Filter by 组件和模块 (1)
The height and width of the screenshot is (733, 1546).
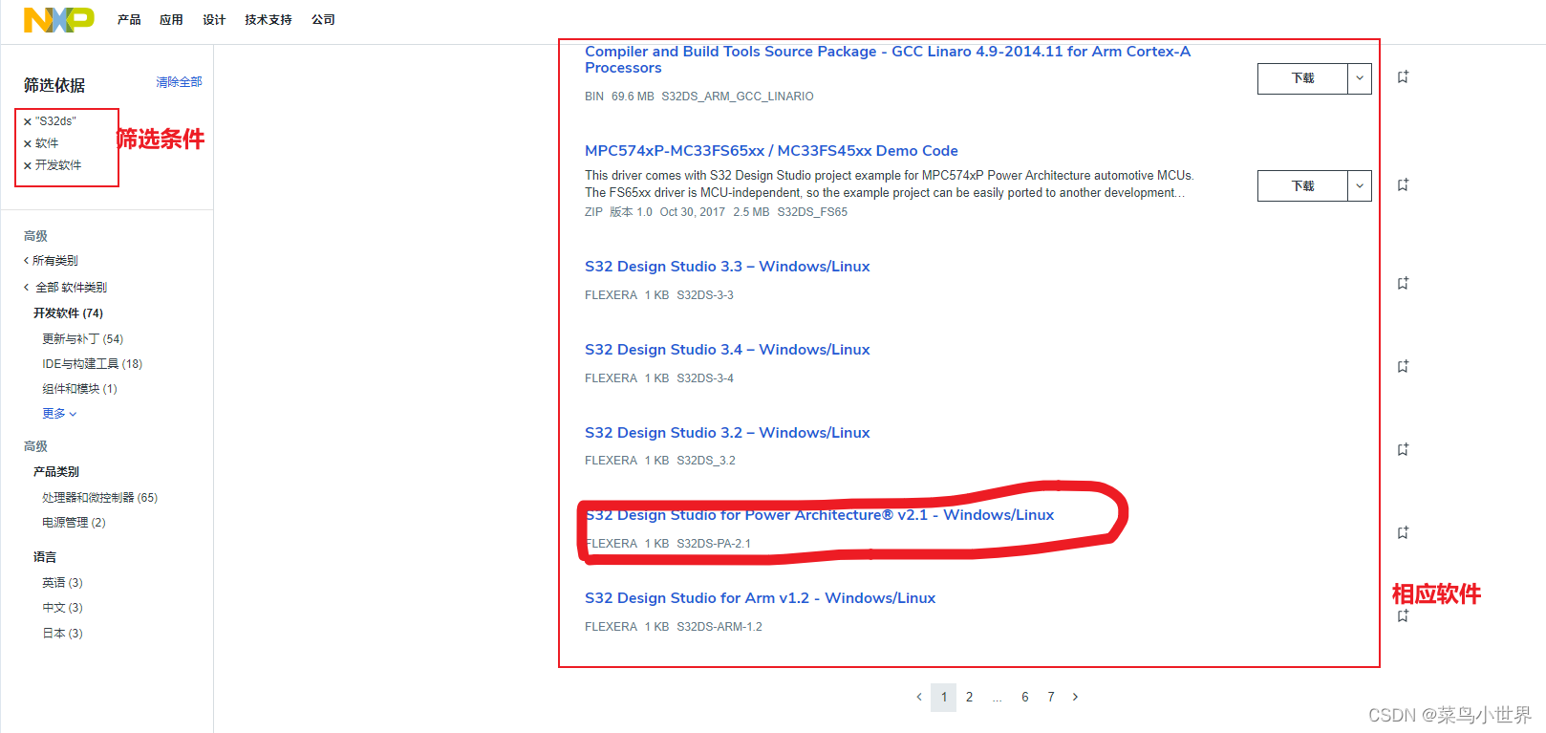[79, 389]
